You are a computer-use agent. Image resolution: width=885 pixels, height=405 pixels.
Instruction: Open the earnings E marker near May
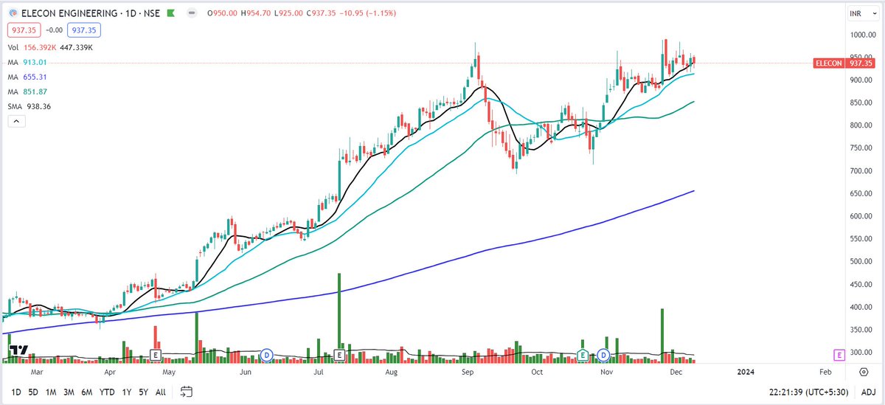[156, 355]
